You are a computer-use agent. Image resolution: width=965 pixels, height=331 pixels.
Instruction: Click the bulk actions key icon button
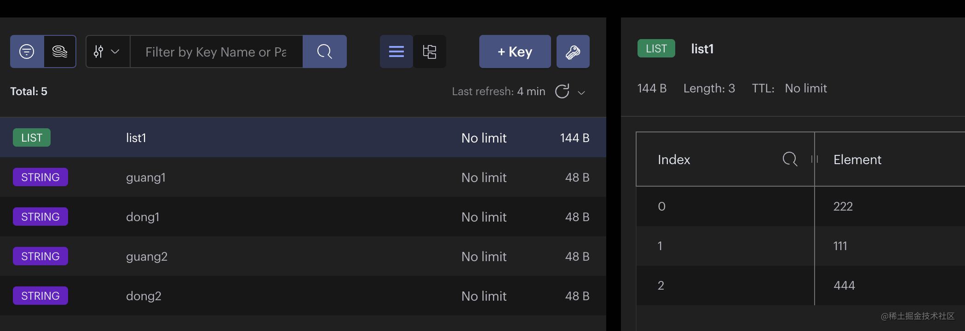click(573, 51)
